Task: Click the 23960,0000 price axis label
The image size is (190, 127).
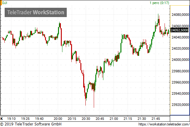Action: (x=180, y=82)
